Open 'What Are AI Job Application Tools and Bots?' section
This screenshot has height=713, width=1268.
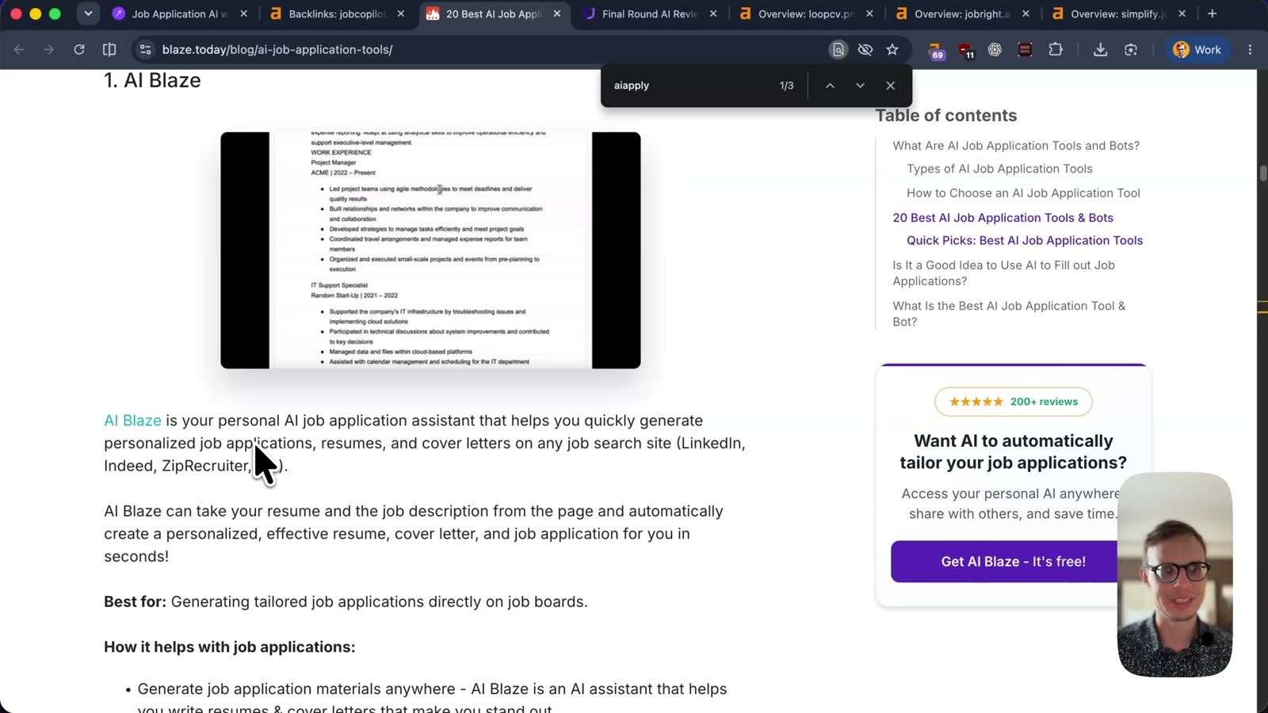point(1016,146)
